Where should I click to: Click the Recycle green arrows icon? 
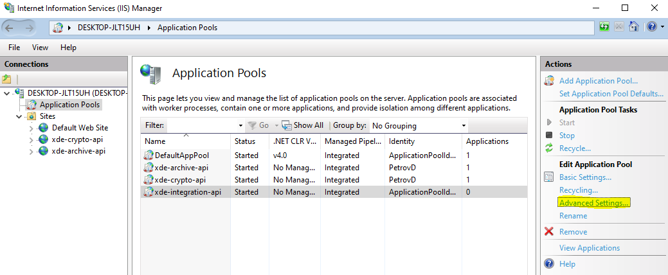(549, 148)
